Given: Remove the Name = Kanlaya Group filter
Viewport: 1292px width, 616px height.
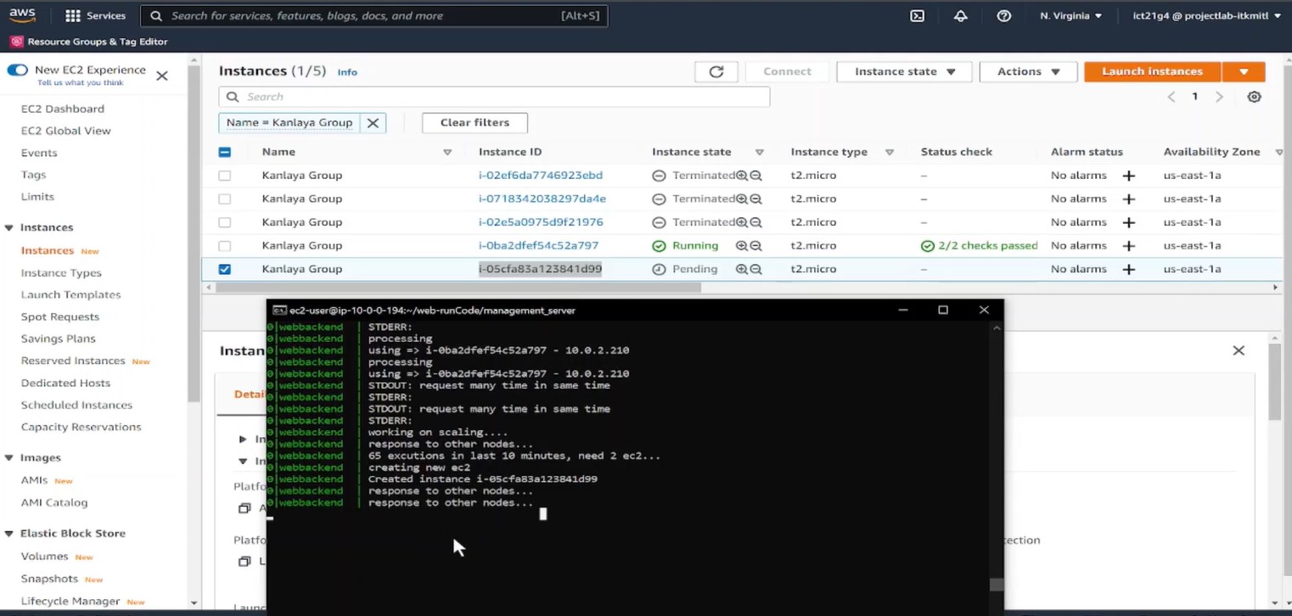Looking at the screenshot, I should 373,123.
